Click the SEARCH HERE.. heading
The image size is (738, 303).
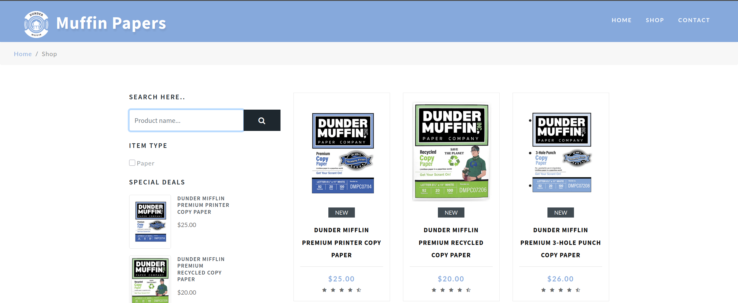click(157, 97)
